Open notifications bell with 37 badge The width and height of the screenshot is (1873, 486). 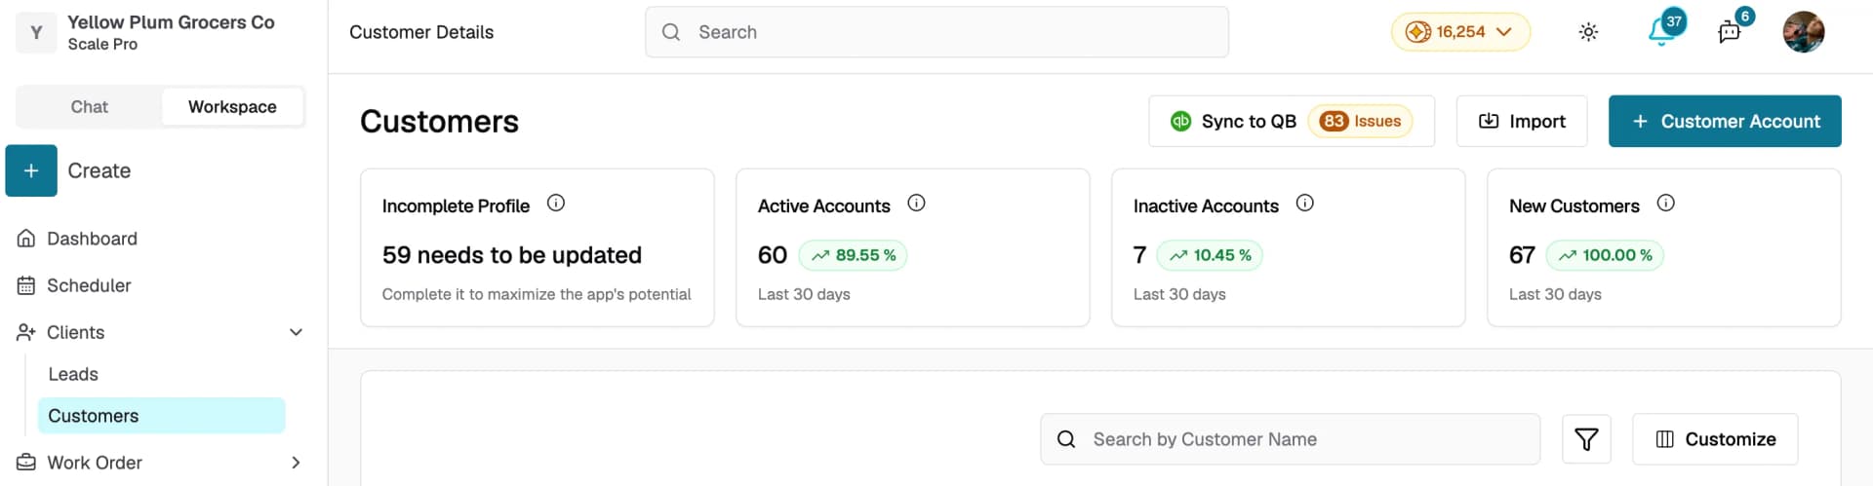(1662, 31)
